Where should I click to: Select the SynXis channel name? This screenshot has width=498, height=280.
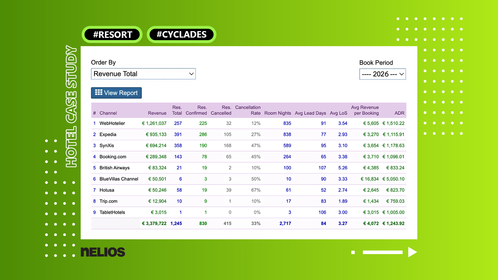pyautogui.click(x=107, y=145)
